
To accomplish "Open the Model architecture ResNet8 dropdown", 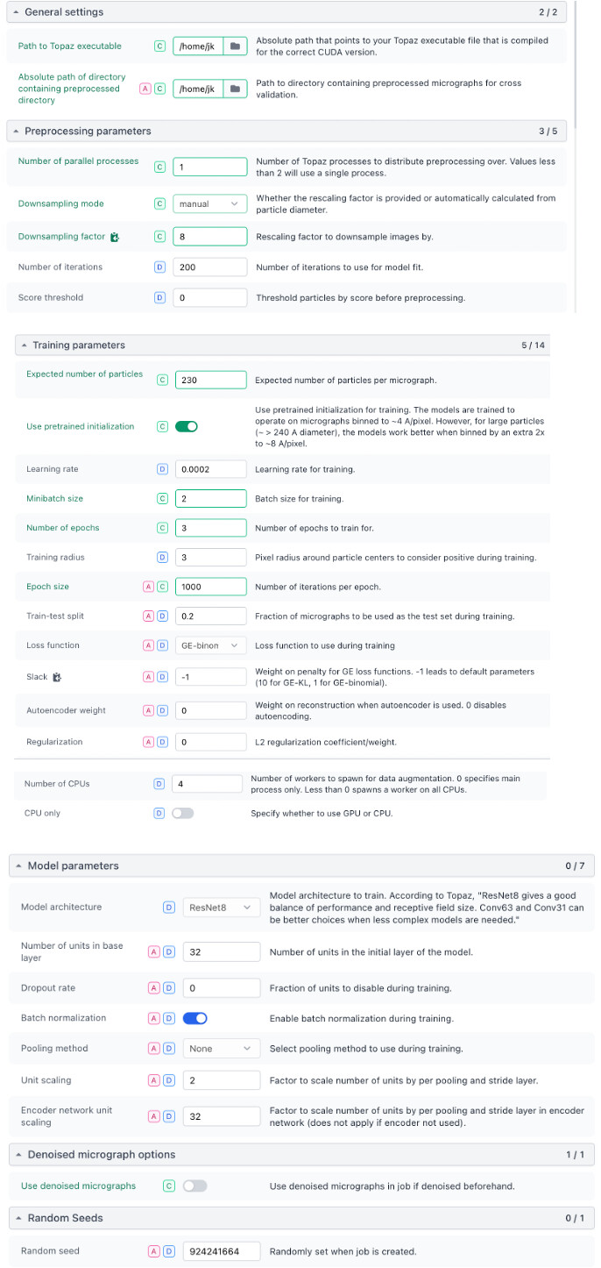I will click(221, 907).
